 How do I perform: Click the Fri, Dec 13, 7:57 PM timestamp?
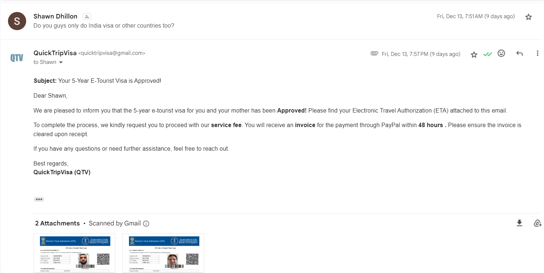(420, 54)
